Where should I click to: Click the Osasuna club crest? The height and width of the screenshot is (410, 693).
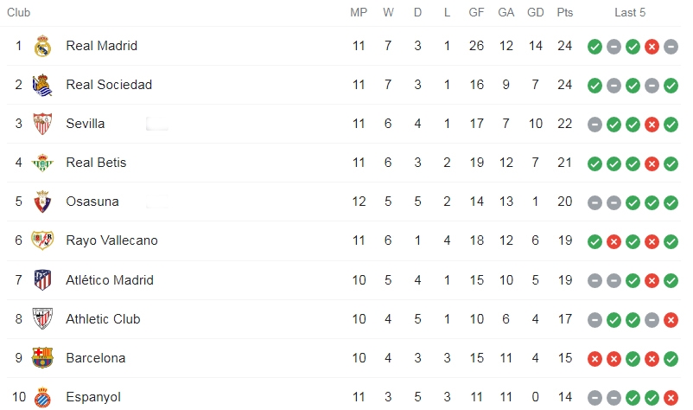pos(42,202)
